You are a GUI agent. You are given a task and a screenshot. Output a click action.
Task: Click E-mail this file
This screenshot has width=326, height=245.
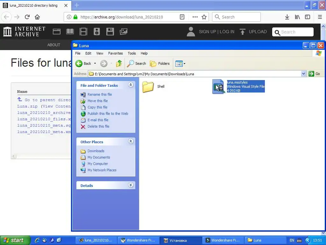point(98,120)
